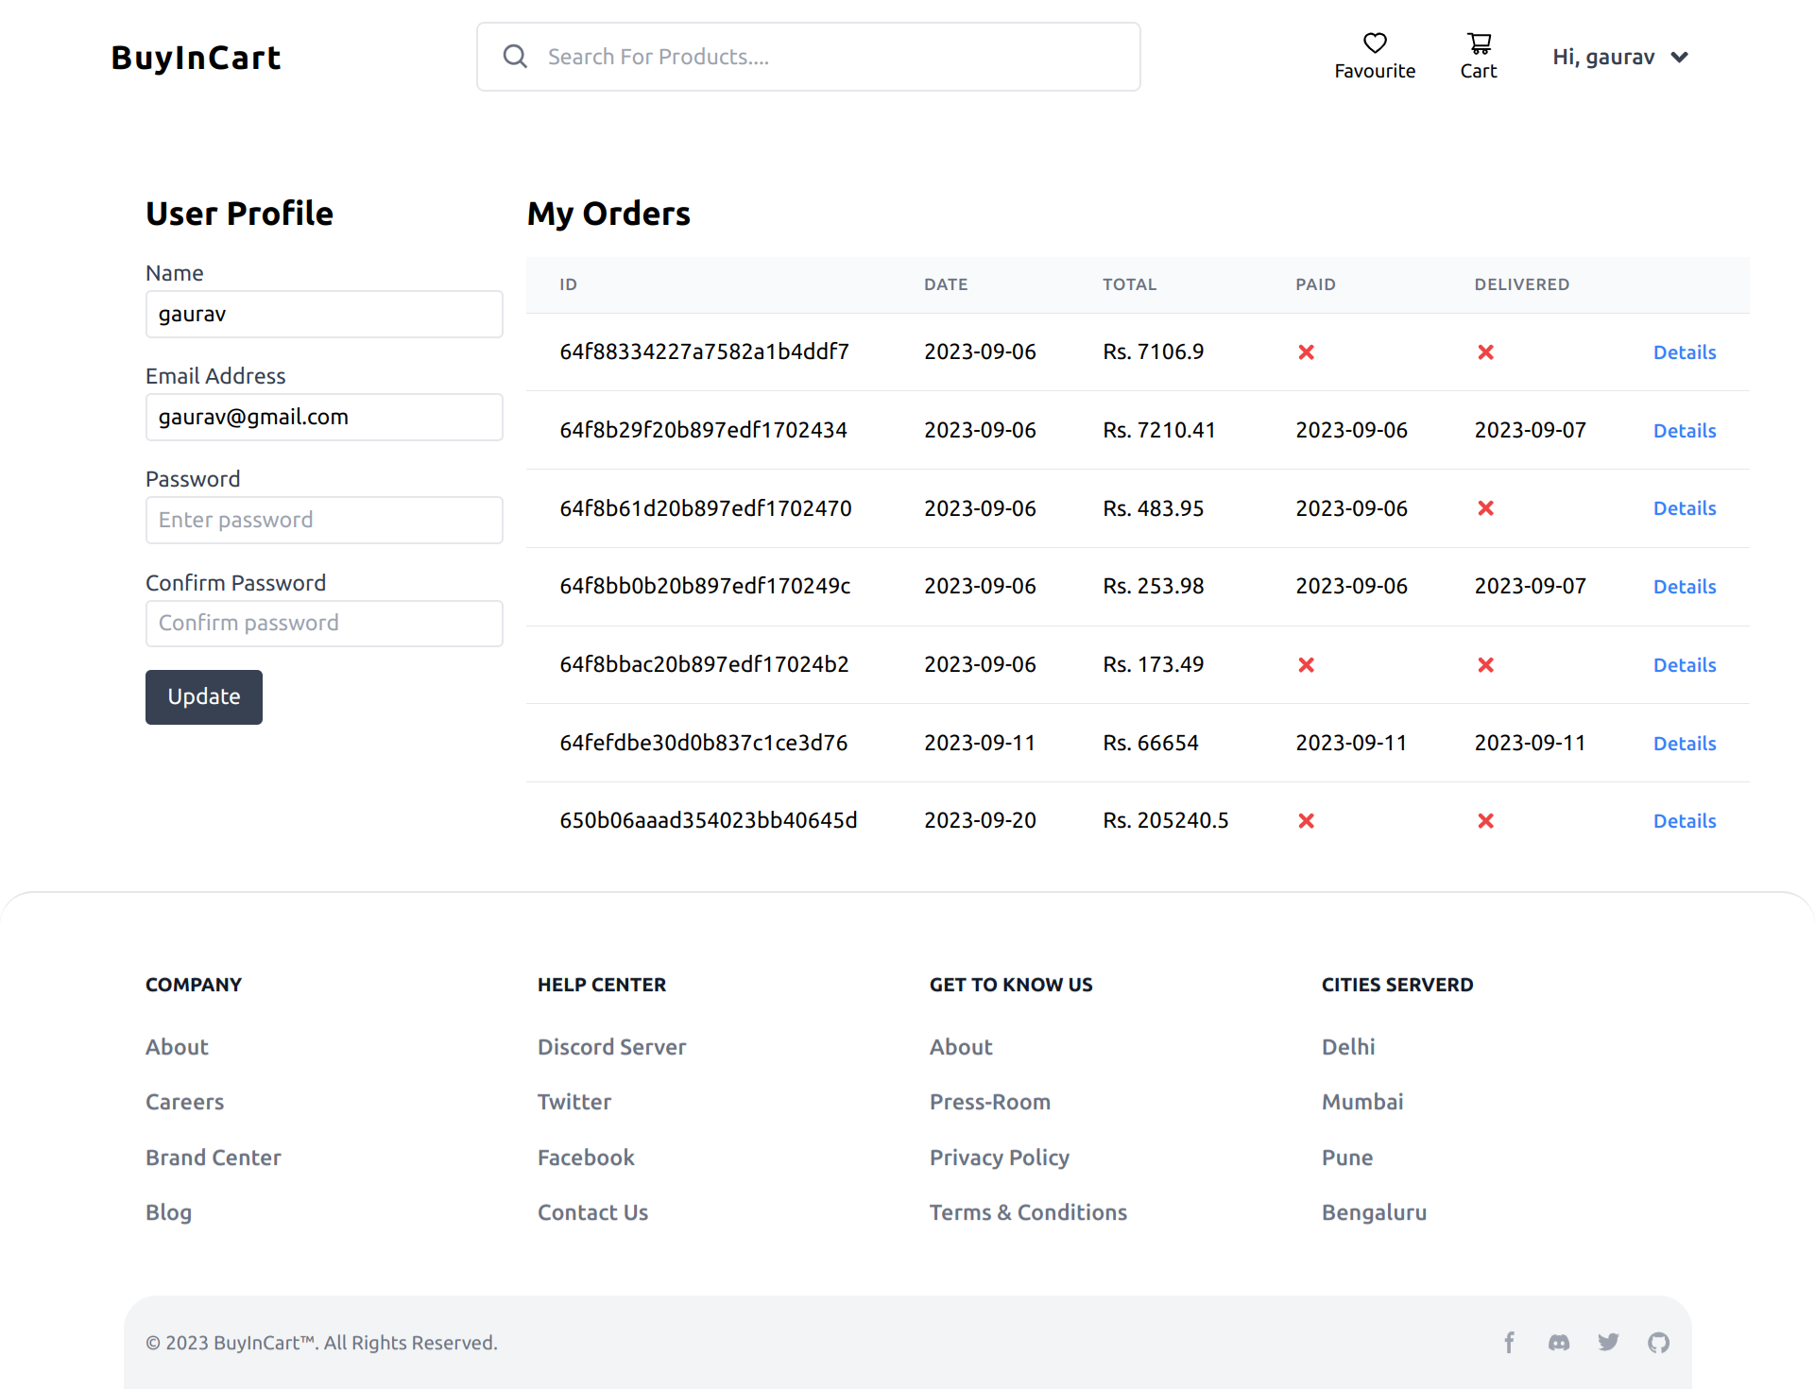Open Details for order 64f8bb0b20b897edf170249c
The image size is (1815, 1389).
[1684, 587]
